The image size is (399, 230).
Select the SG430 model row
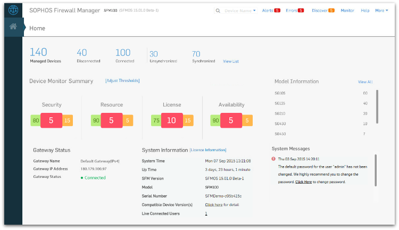point(321,124)
